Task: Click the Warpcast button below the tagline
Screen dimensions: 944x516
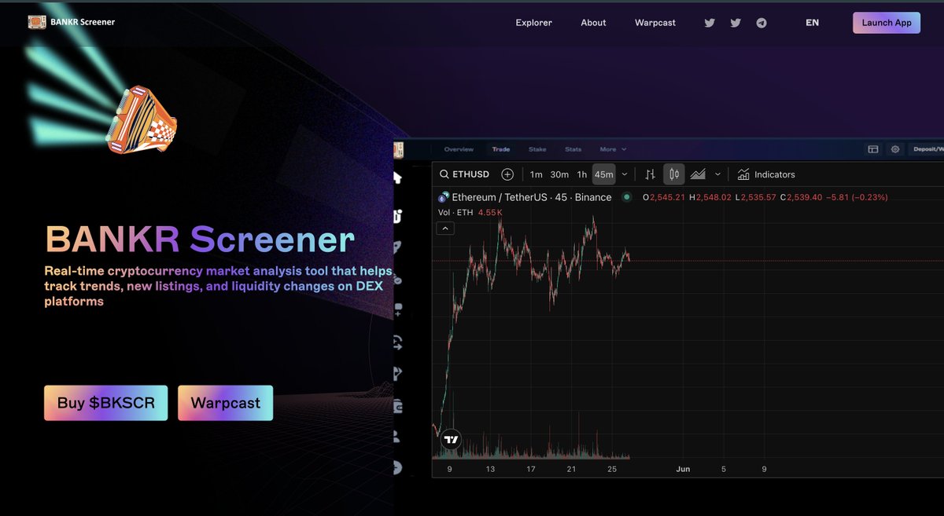Action: point(225,403)
